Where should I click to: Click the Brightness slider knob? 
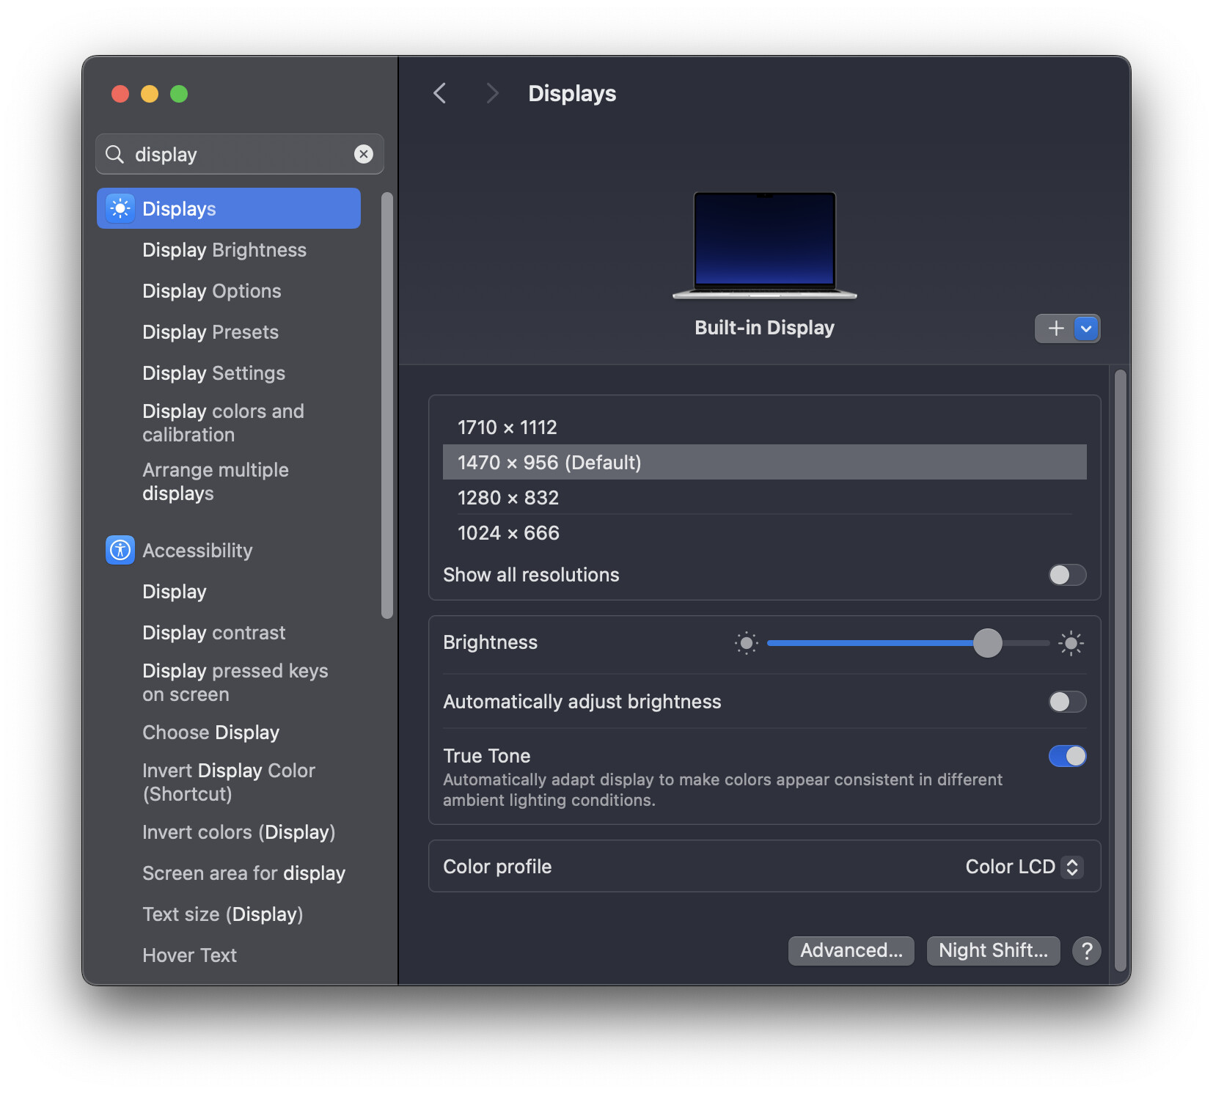(988, 643)
